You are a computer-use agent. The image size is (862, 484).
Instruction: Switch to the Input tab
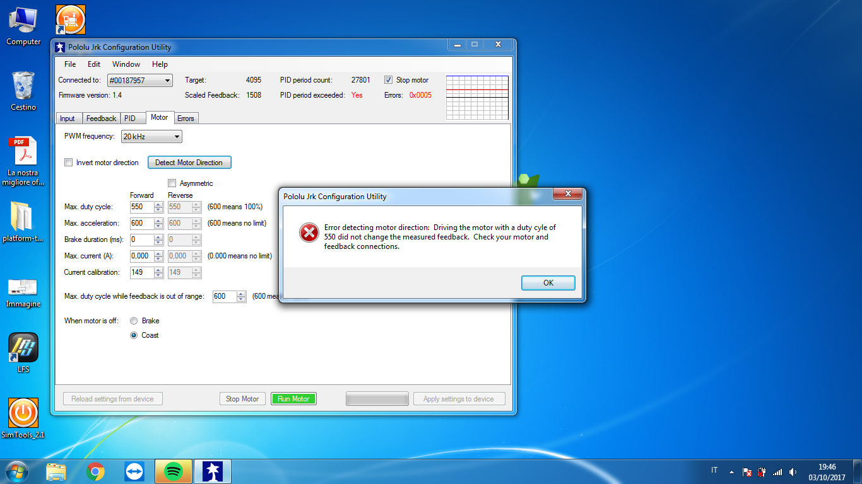68,118
